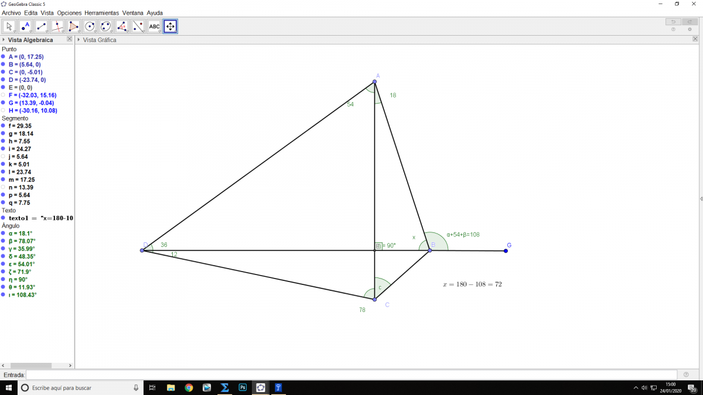
Task: Select the Polygon tool
Action: (73, 26)
